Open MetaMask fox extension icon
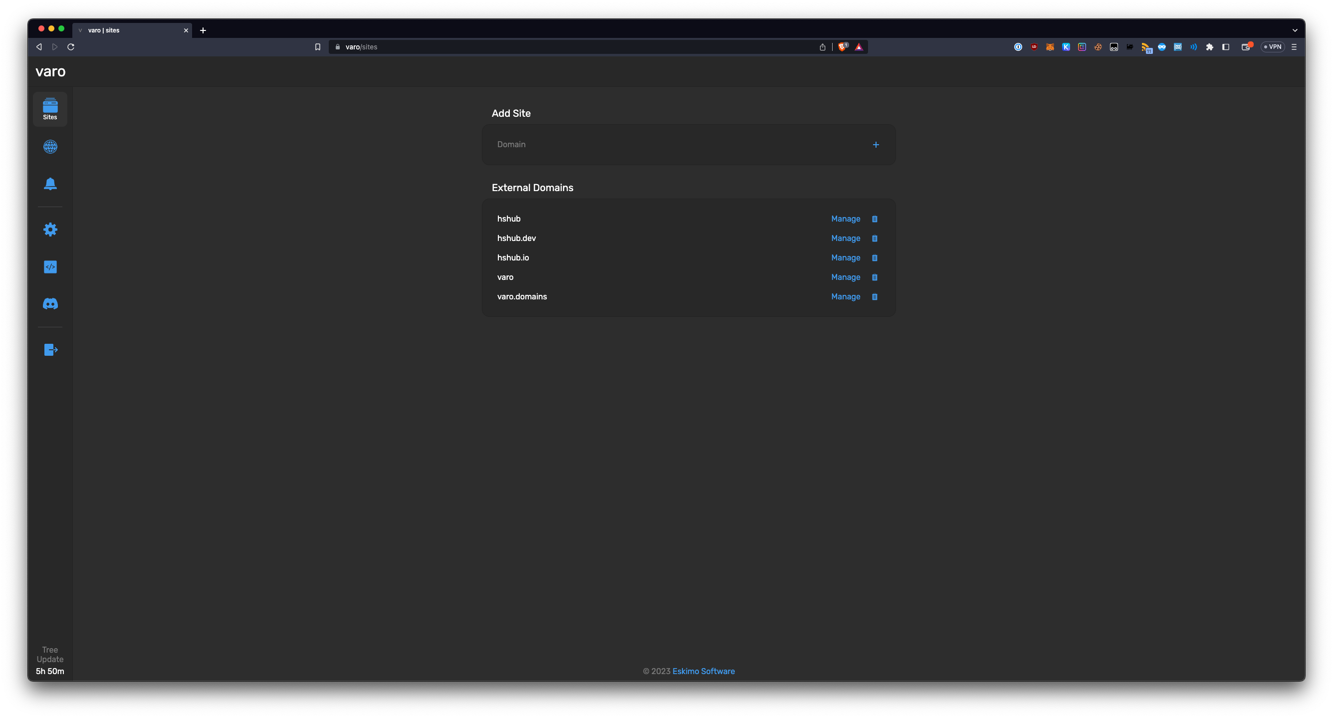 tap(1050, 46)
